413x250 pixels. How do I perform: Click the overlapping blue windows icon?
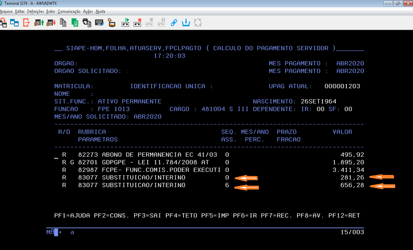pyautogui.click(x=14, y=22)
